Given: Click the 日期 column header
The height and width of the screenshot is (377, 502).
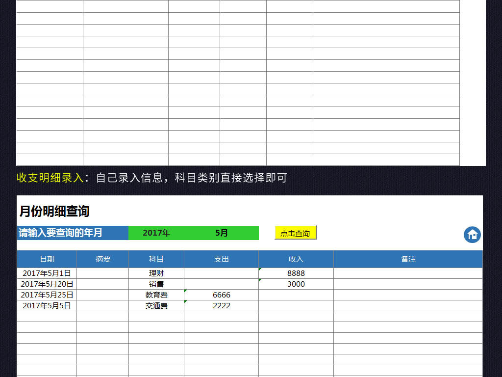Looking at the screenshot, I should click(47, 259).
